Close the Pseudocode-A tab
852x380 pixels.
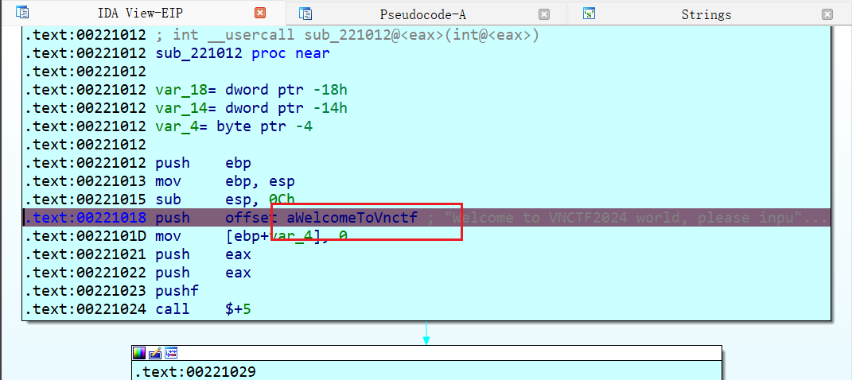point(544,14)
